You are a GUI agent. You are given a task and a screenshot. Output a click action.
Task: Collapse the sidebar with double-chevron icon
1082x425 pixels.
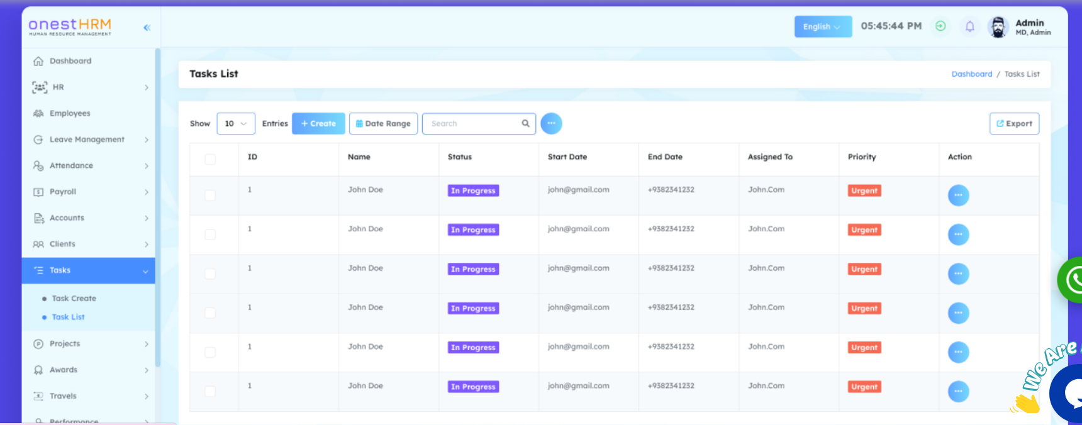click(x=147, y=28)
